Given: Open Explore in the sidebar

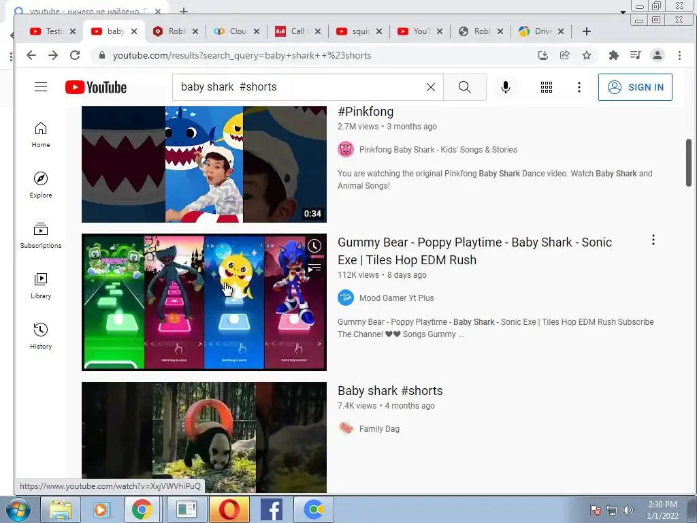Looking at the screenshot, I should pos(40,185).
